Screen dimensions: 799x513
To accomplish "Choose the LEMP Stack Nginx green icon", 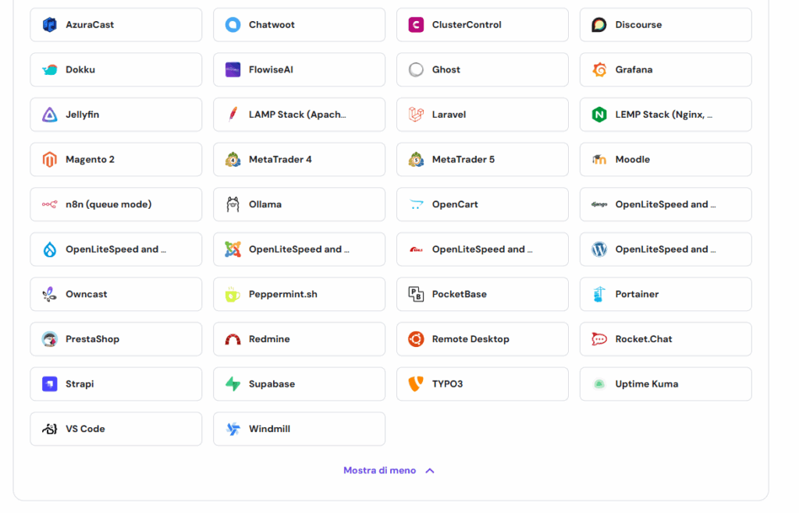I will coord(599,115).
